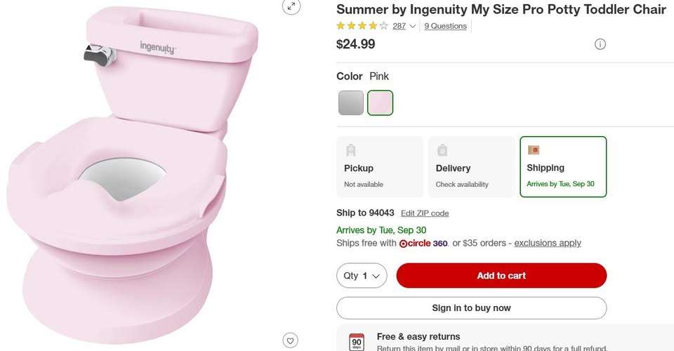The height and width of the screenshot is (351, 674).
Task: Open the price info icon
Action: coord(600,44)
